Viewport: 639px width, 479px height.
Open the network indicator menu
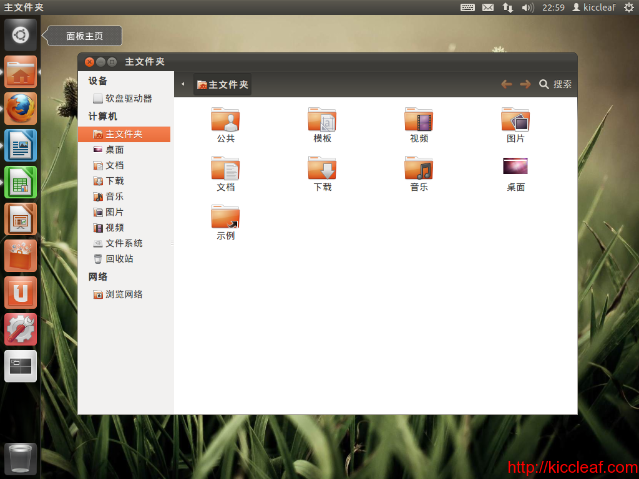tap(508, 7)
